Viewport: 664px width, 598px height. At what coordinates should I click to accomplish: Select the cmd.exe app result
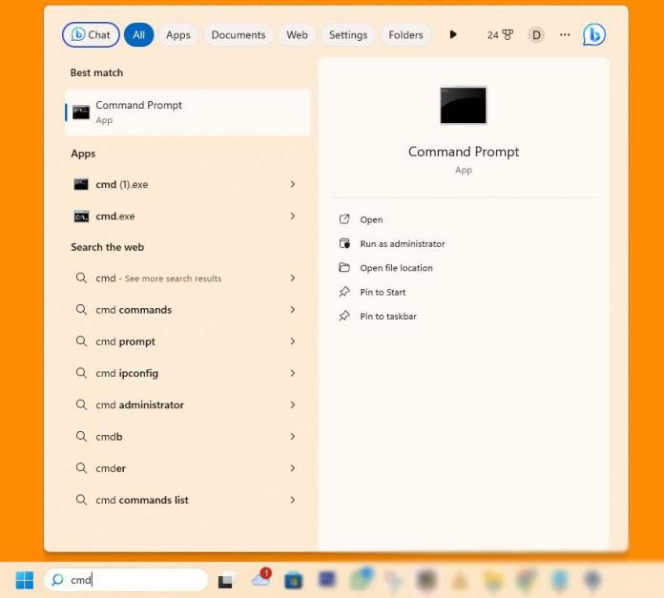pos(188,216)
